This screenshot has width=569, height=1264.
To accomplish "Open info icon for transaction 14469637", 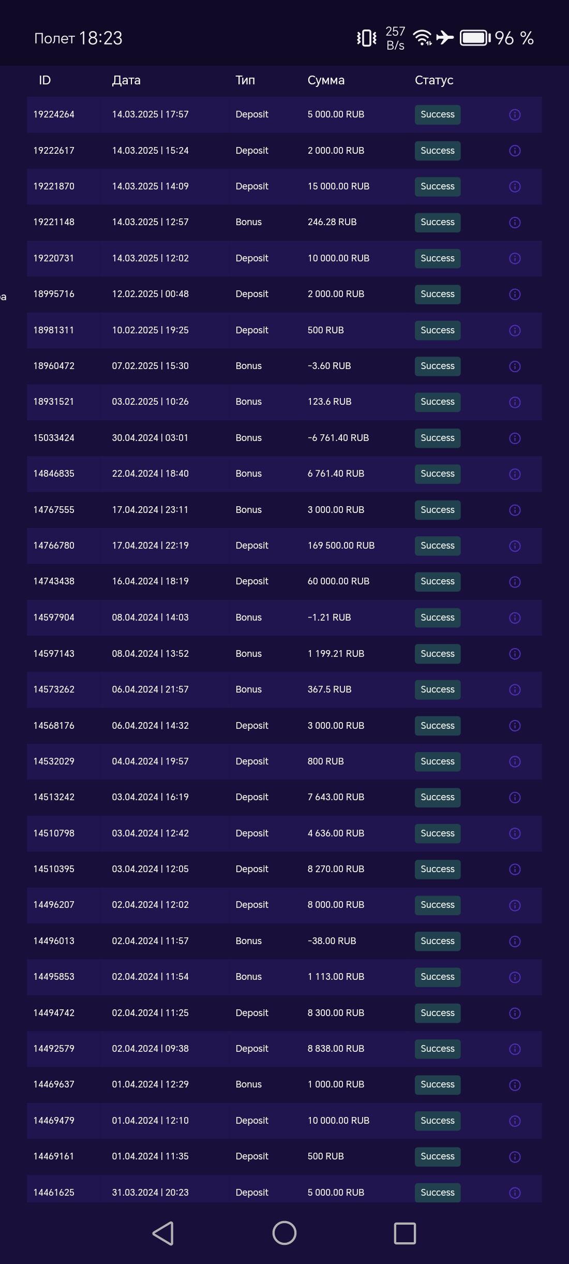I will (515, 1084).
